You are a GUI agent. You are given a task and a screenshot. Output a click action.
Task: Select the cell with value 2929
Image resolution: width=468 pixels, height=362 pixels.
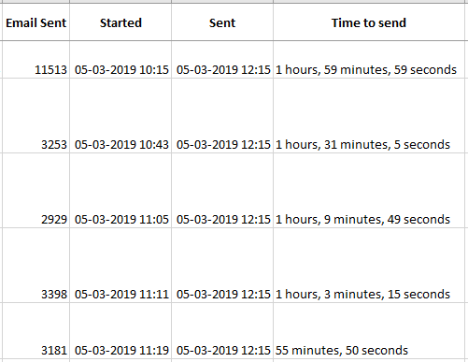pyautogui.click(x=35, y=190)
